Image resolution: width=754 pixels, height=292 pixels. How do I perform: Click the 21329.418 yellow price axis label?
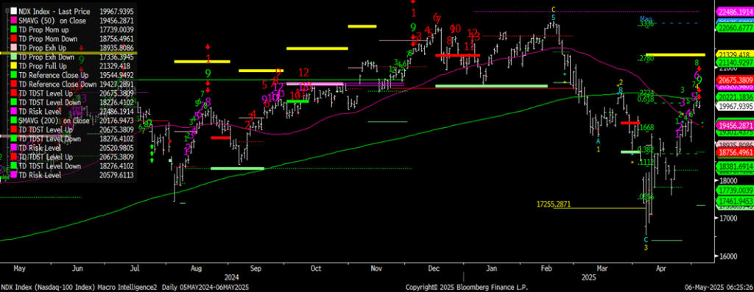point(734,54)
